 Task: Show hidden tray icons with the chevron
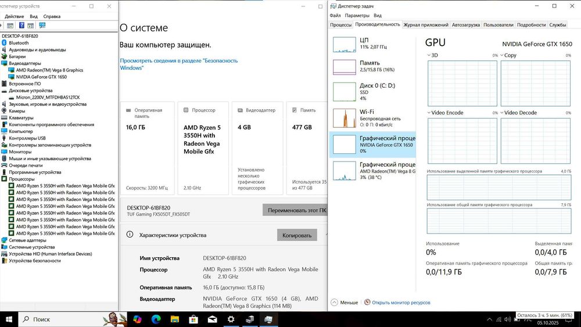pos(489,319)
